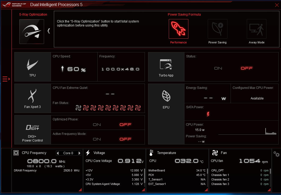Click the 100.0x48.0 frequency value
The height and width of the screenshot is (195, 281).
(x=120, y=69)
